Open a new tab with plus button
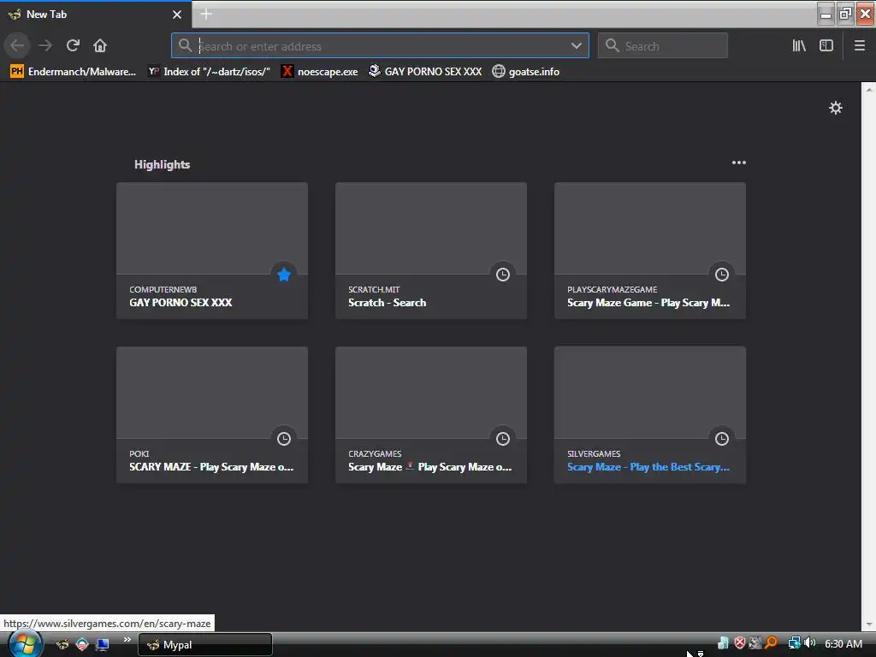 pyautogui.click(x=206, y=14)
